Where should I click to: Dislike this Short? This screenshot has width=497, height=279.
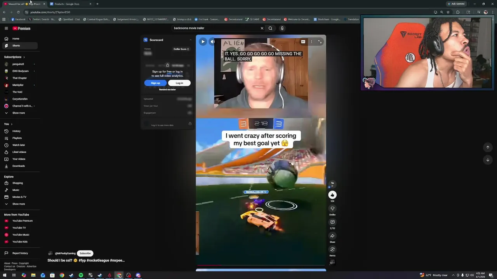click(332, 208)
